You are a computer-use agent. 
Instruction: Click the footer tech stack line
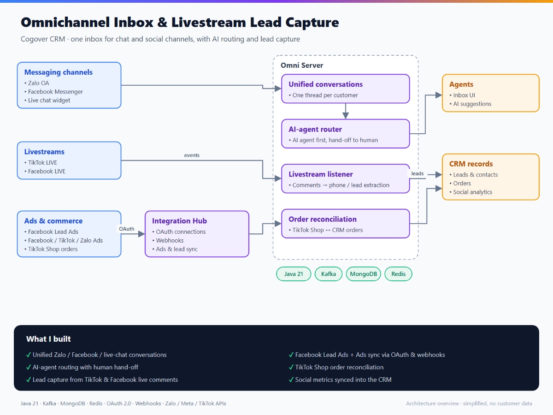pos(124,403)
